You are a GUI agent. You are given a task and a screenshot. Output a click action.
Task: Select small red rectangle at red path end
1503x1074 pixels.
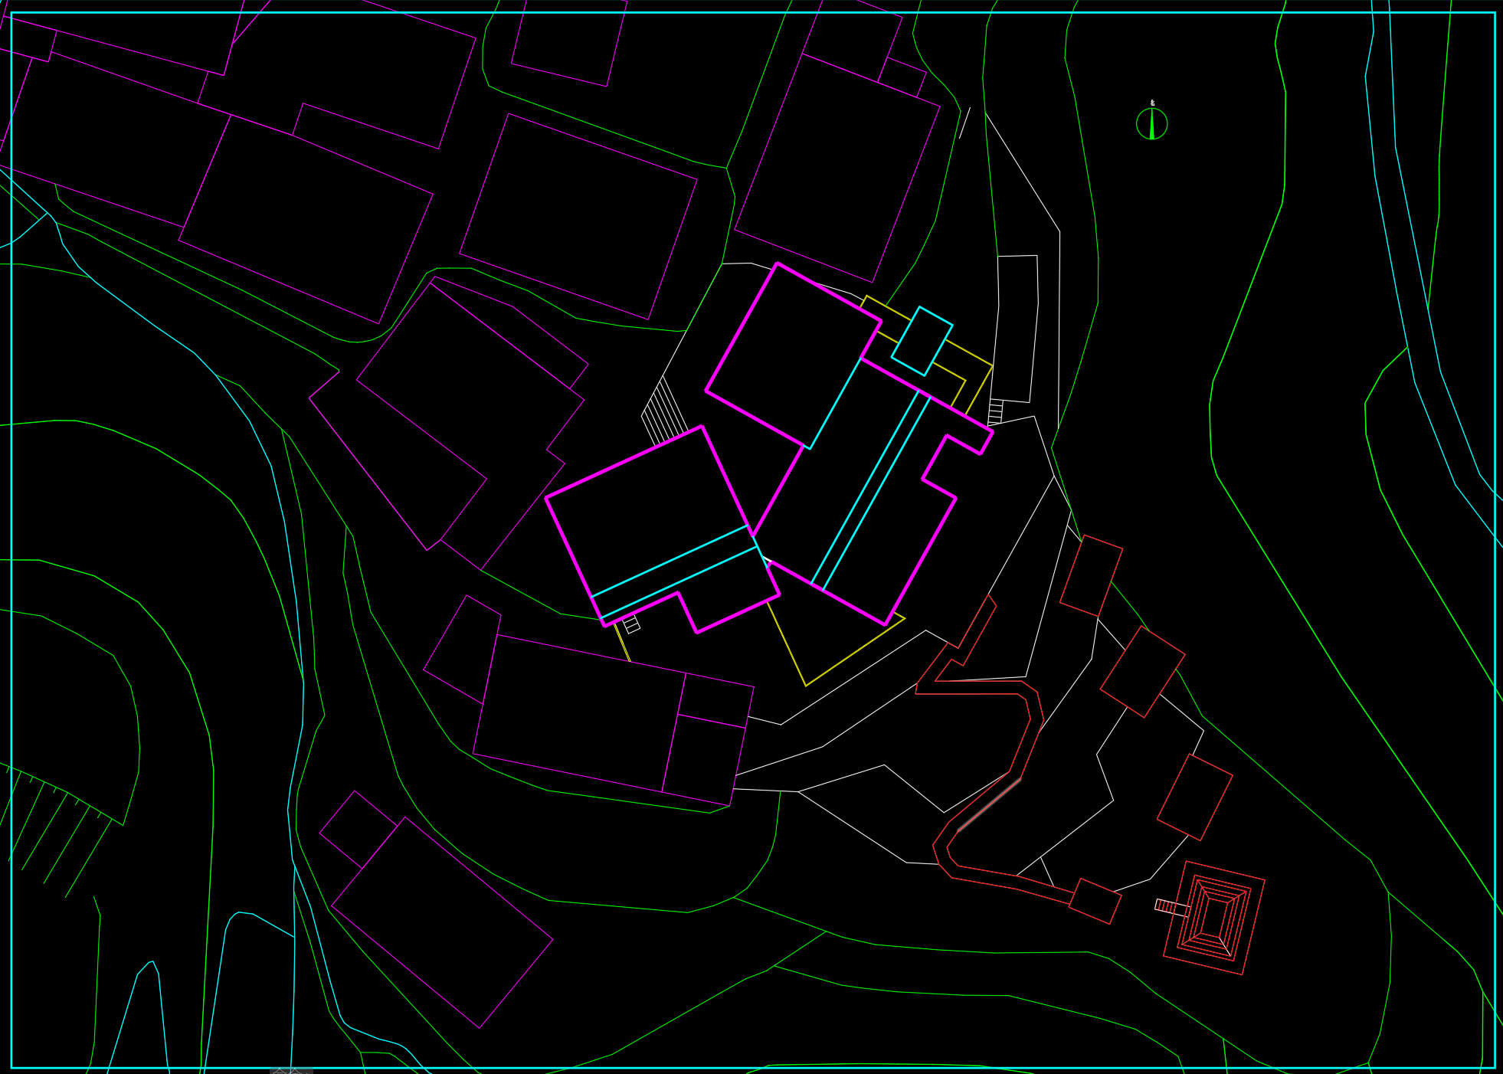point(1095,901)
